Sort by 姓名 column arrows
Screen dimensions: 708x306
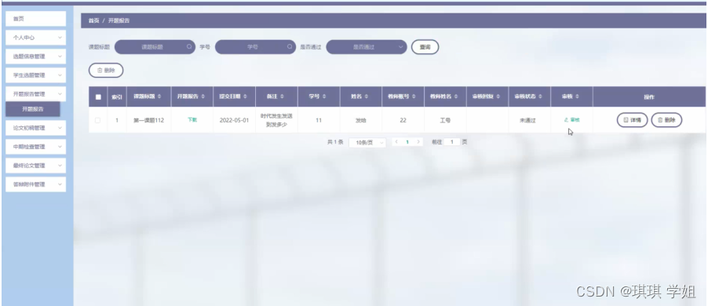tap(367, 97)
